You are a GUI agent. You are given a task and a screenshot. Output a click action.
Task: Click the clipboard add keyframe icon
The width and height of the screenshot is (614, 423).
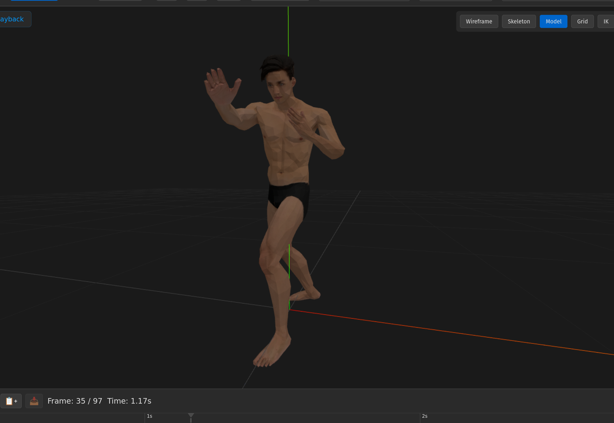pos(11,401)
